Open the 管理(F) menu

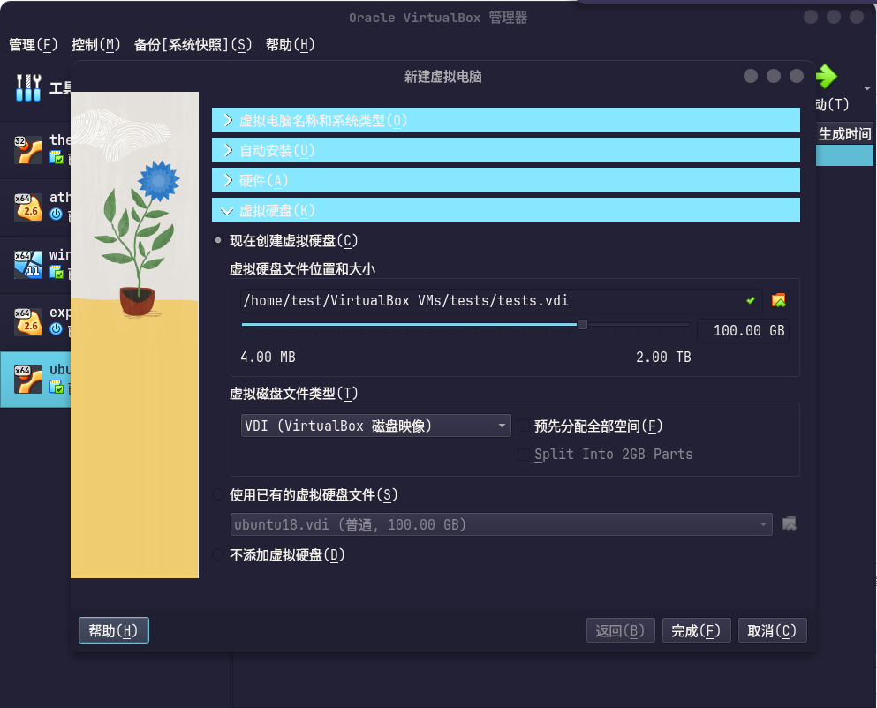33,45
